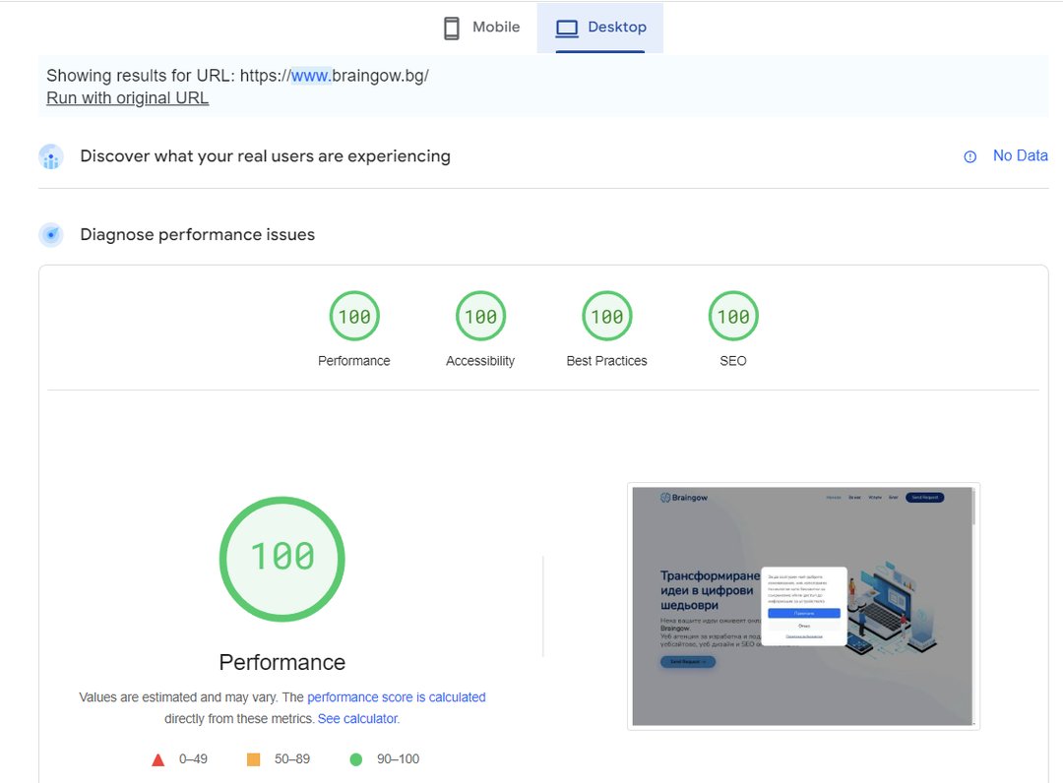Click the info icon beside No Data
Screen dimensions: 1063x783
969,156
